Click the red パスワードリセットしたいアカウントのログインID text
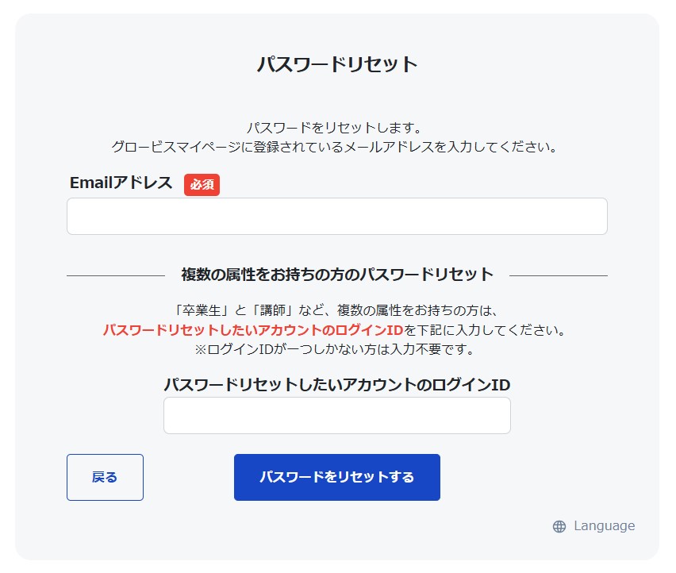Viewport: 676px width, 573px height. (254, 328)
